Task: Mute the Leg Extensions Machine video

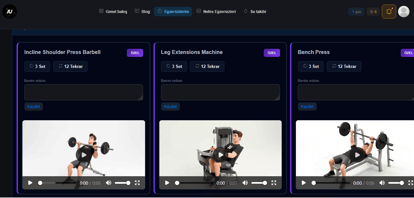Action: click(x=245, y=183)
